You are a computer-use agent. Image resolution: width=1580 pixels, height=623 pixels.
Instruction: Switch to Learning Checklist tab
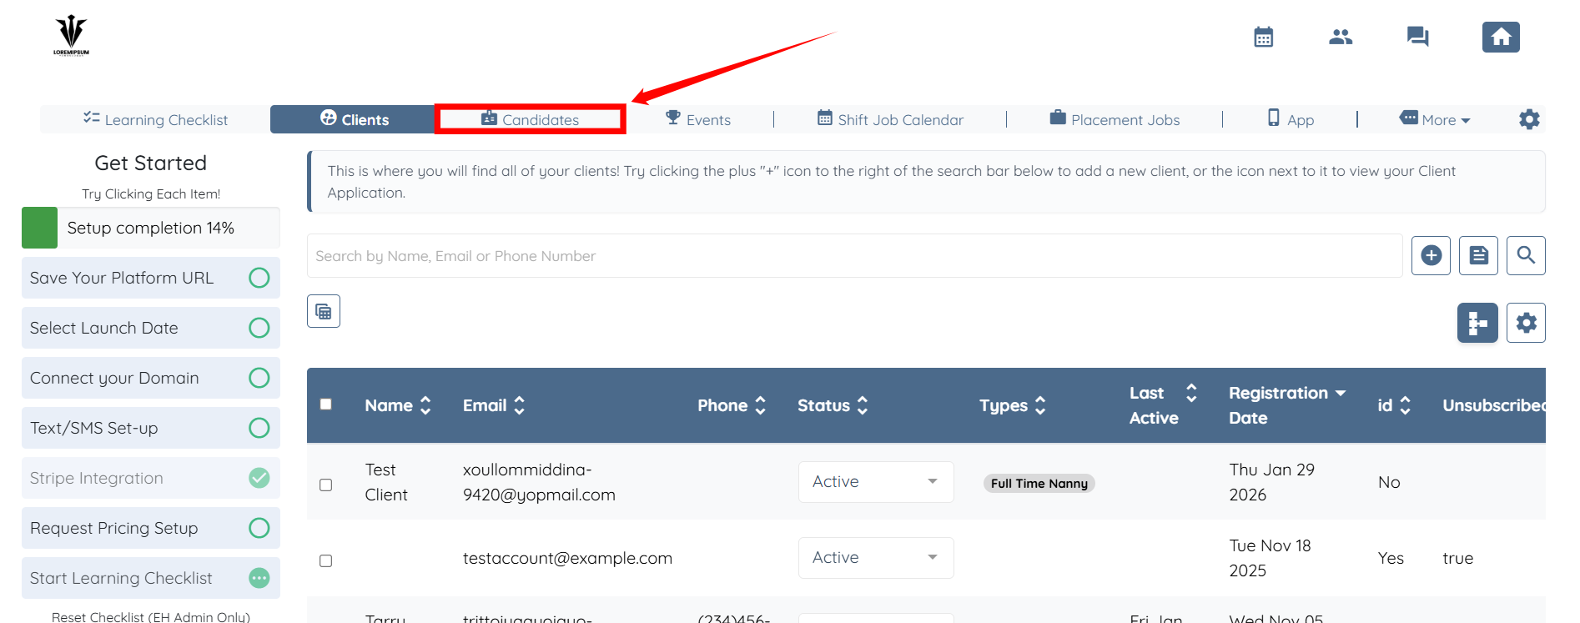[x=155, y=119]
